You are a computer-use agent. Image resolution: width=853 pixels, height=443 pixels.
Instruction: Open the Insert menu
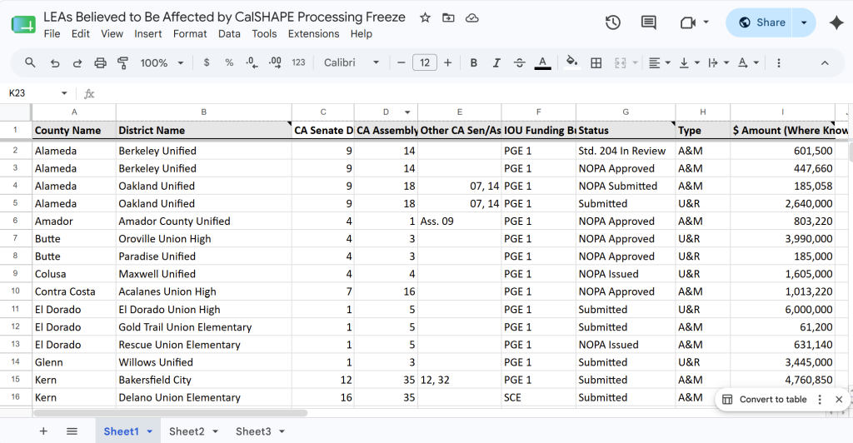148,33
